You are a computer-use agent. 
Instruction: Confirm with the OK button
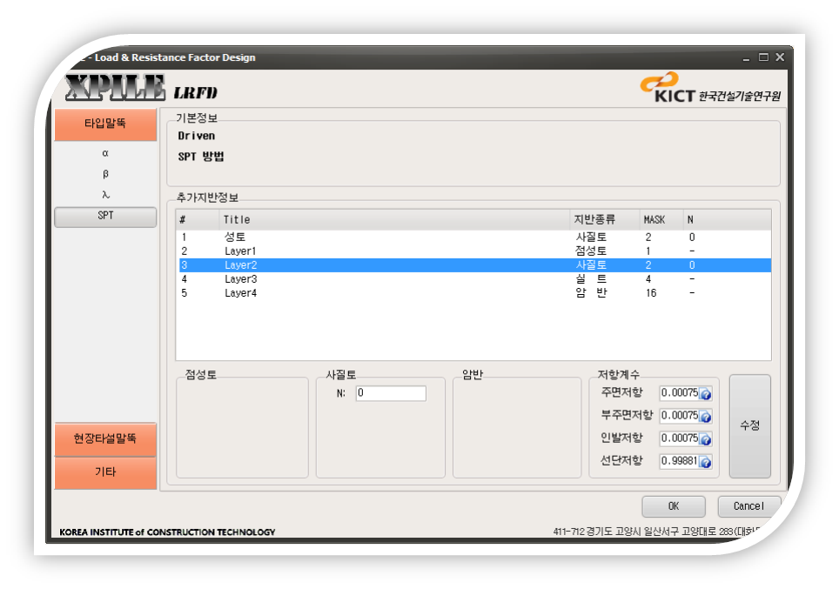click(673, 506)
